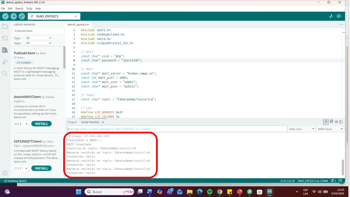Open notifications bell in status bar
Image resolution: width=350 pixels, height=197 pixels.
click(x=333, y=181)
